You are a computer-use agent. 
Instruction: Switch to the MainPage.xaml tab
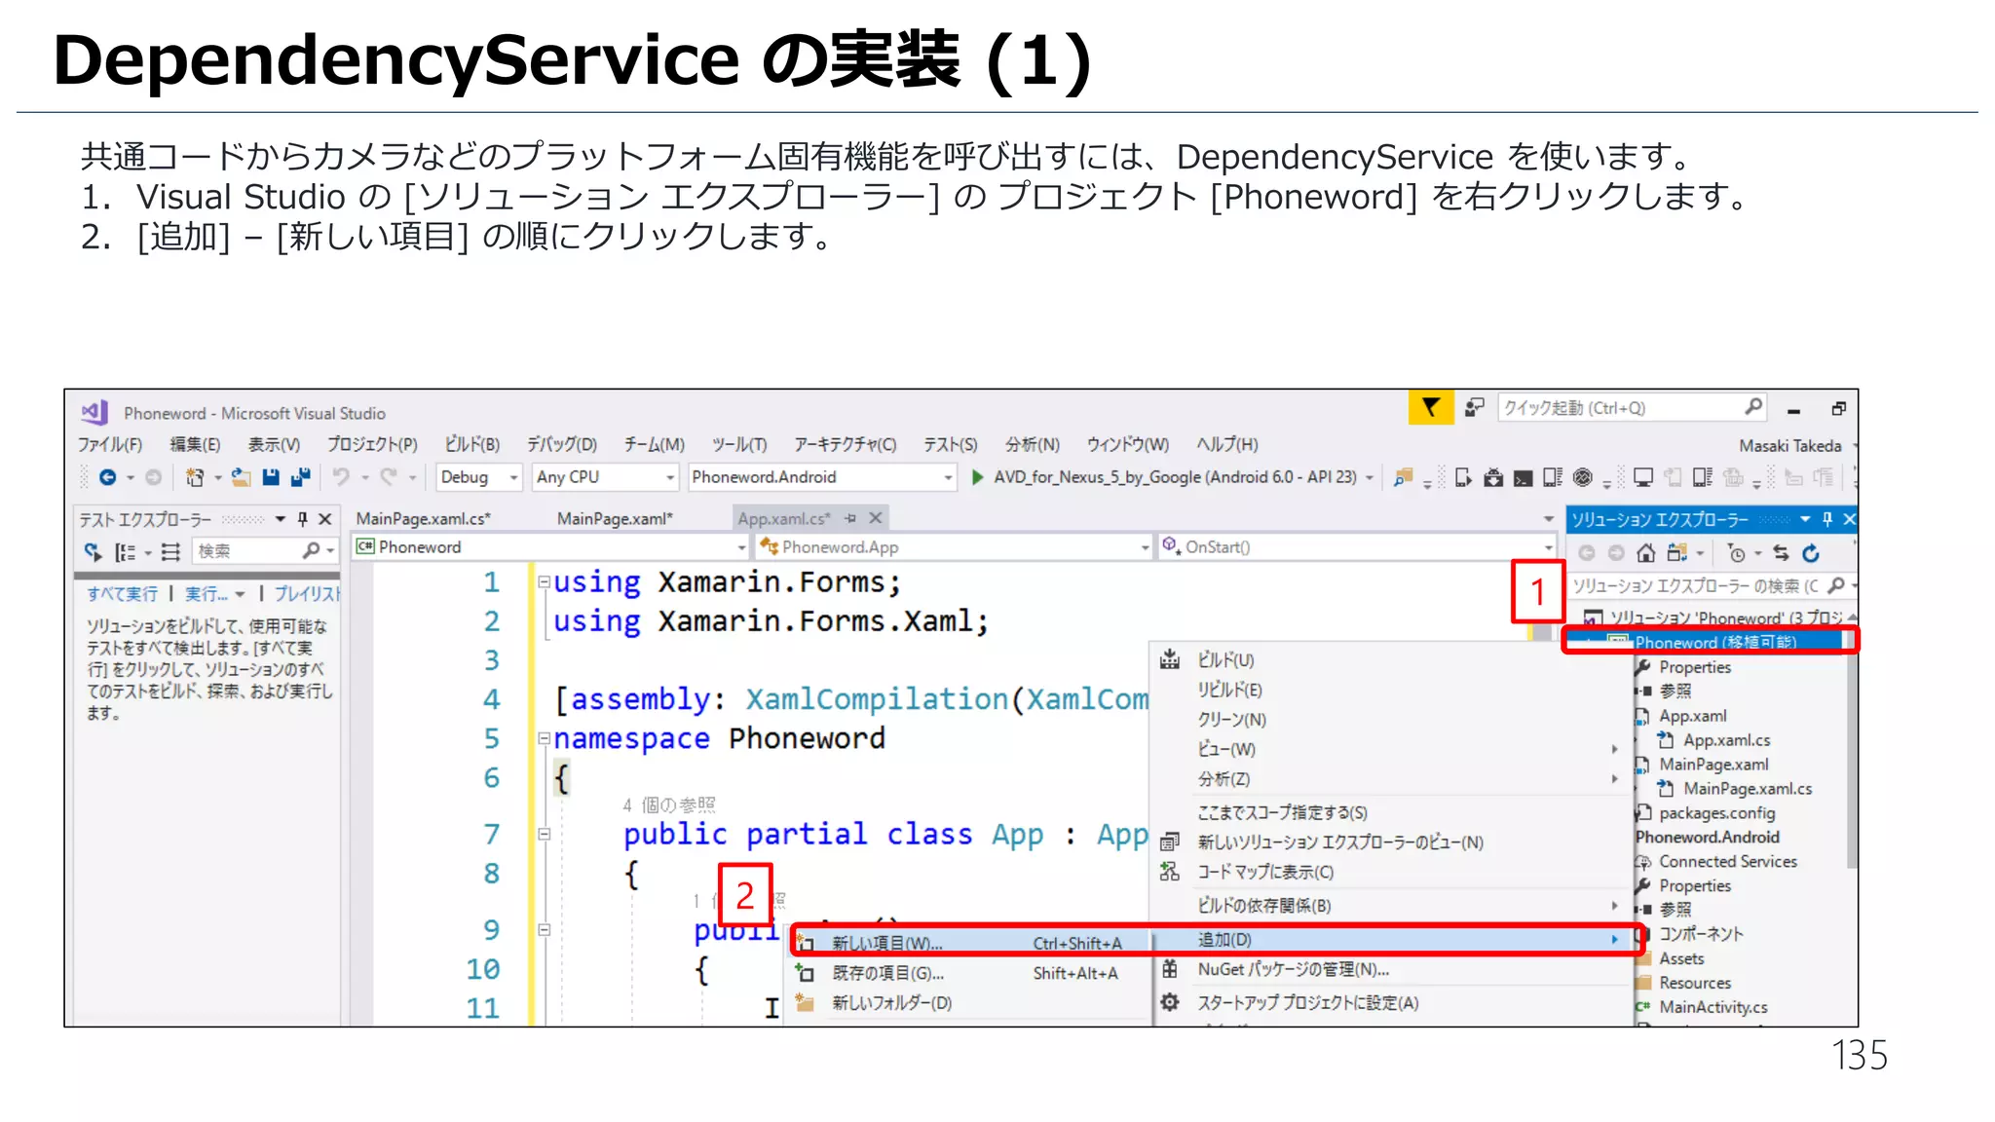coord(615,519)
